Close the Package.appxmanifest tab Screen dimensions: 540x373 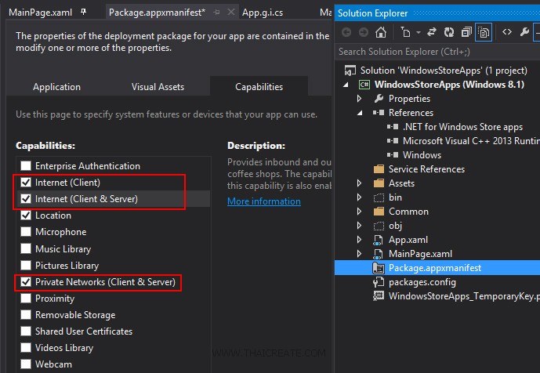click(x=230, y=13)
